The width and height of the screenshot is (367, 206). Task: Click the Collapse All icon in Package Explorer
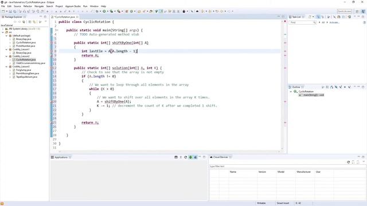click(30, 22)
